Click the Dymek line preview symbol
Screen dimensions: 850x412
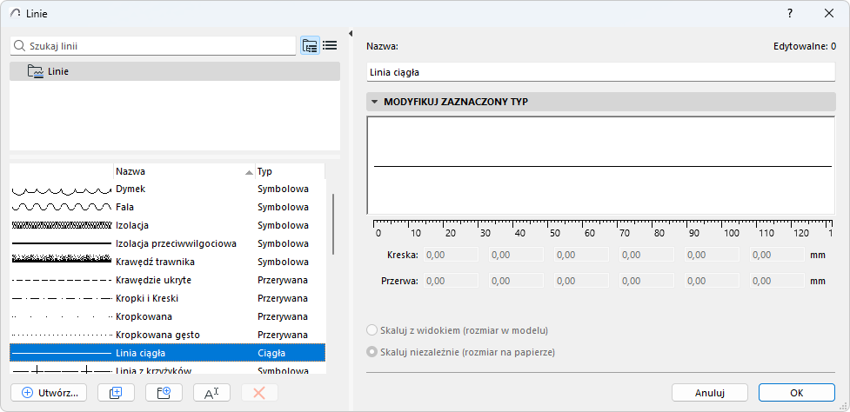click(x=61, y=189)
